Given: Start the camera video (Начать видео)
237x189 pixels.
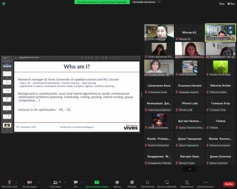Looking at the screenshot, I should 29,184.
